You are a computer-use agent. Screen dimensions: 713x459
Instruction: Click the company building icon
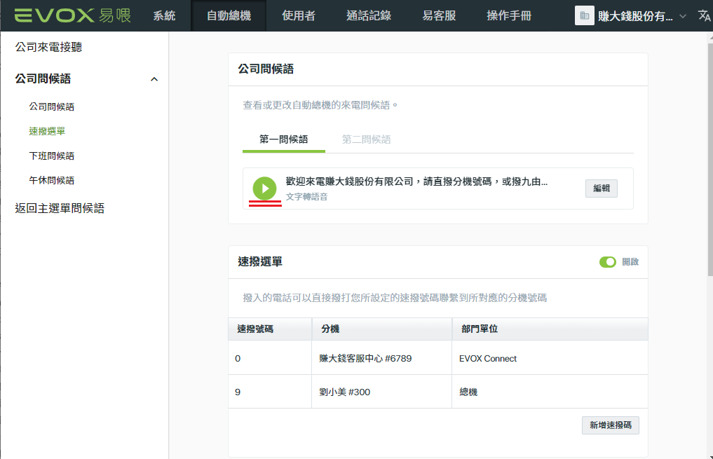(584, 16)
